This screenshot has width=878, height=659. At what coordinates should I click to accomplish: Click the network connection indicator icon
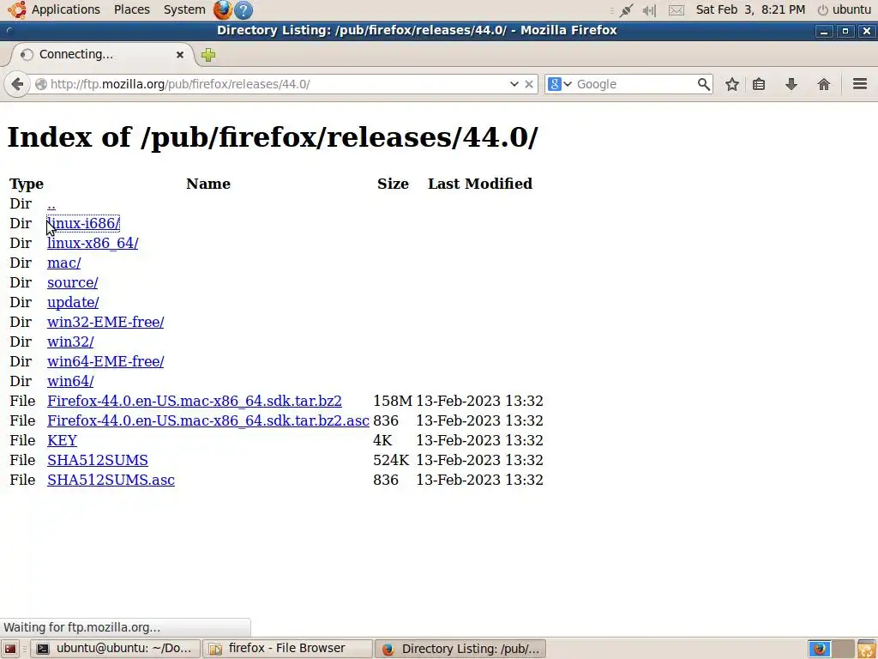coord(627,10)
